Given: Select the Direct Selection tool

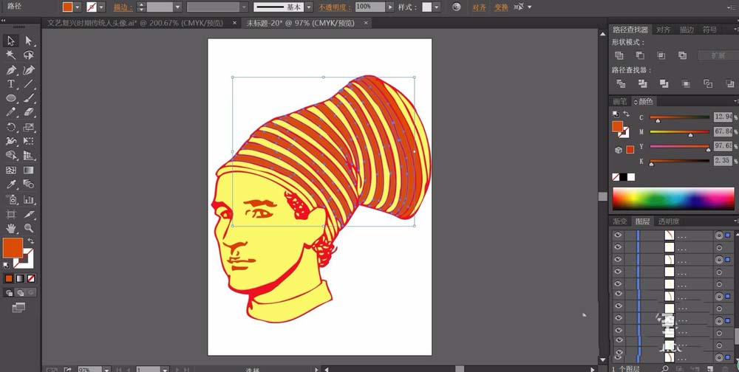Looking at the screenshot, I should pos(29,41).
